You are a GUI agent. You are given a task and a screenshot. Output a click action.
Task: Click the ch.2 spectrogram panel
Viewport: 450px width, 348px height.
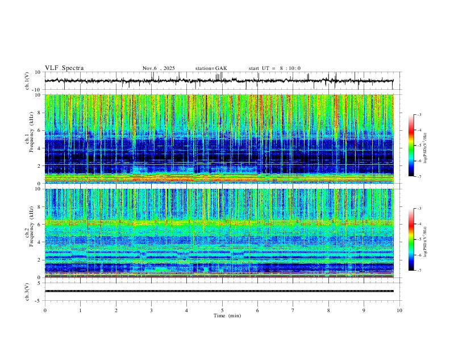tap(219, 233)
